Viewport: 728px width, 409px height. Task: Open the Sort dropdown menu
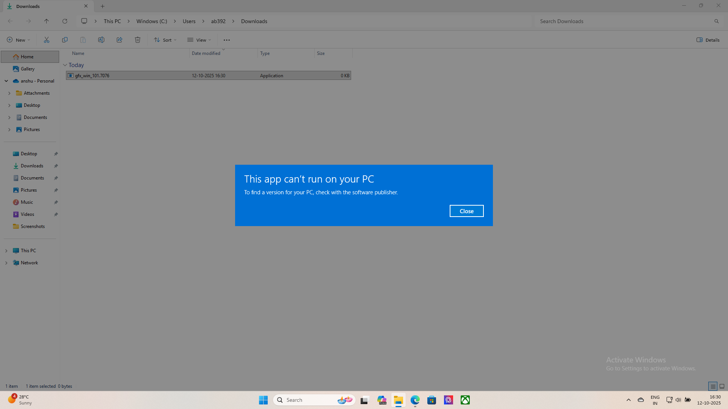(165, 40)
